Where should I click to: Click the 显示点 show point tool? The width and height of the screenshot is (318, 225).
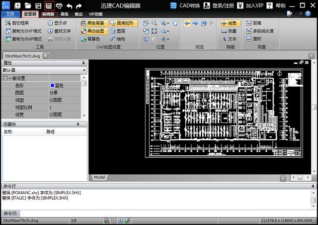(x=58, y=23)
